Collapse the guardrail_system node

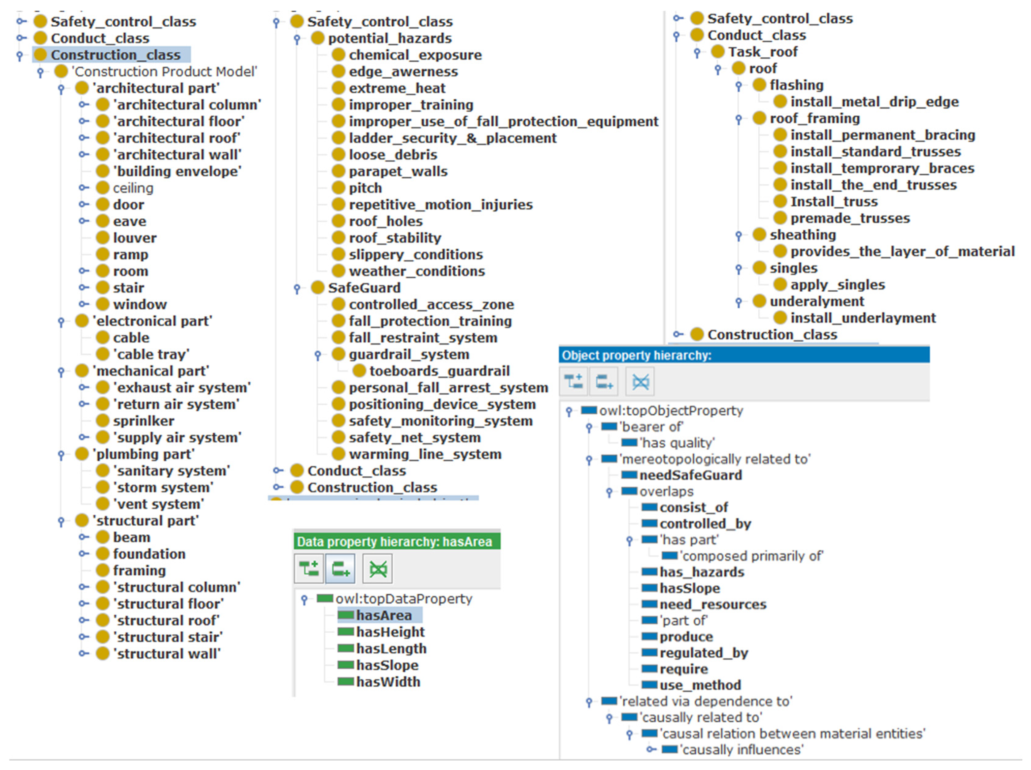click(318, 355)
